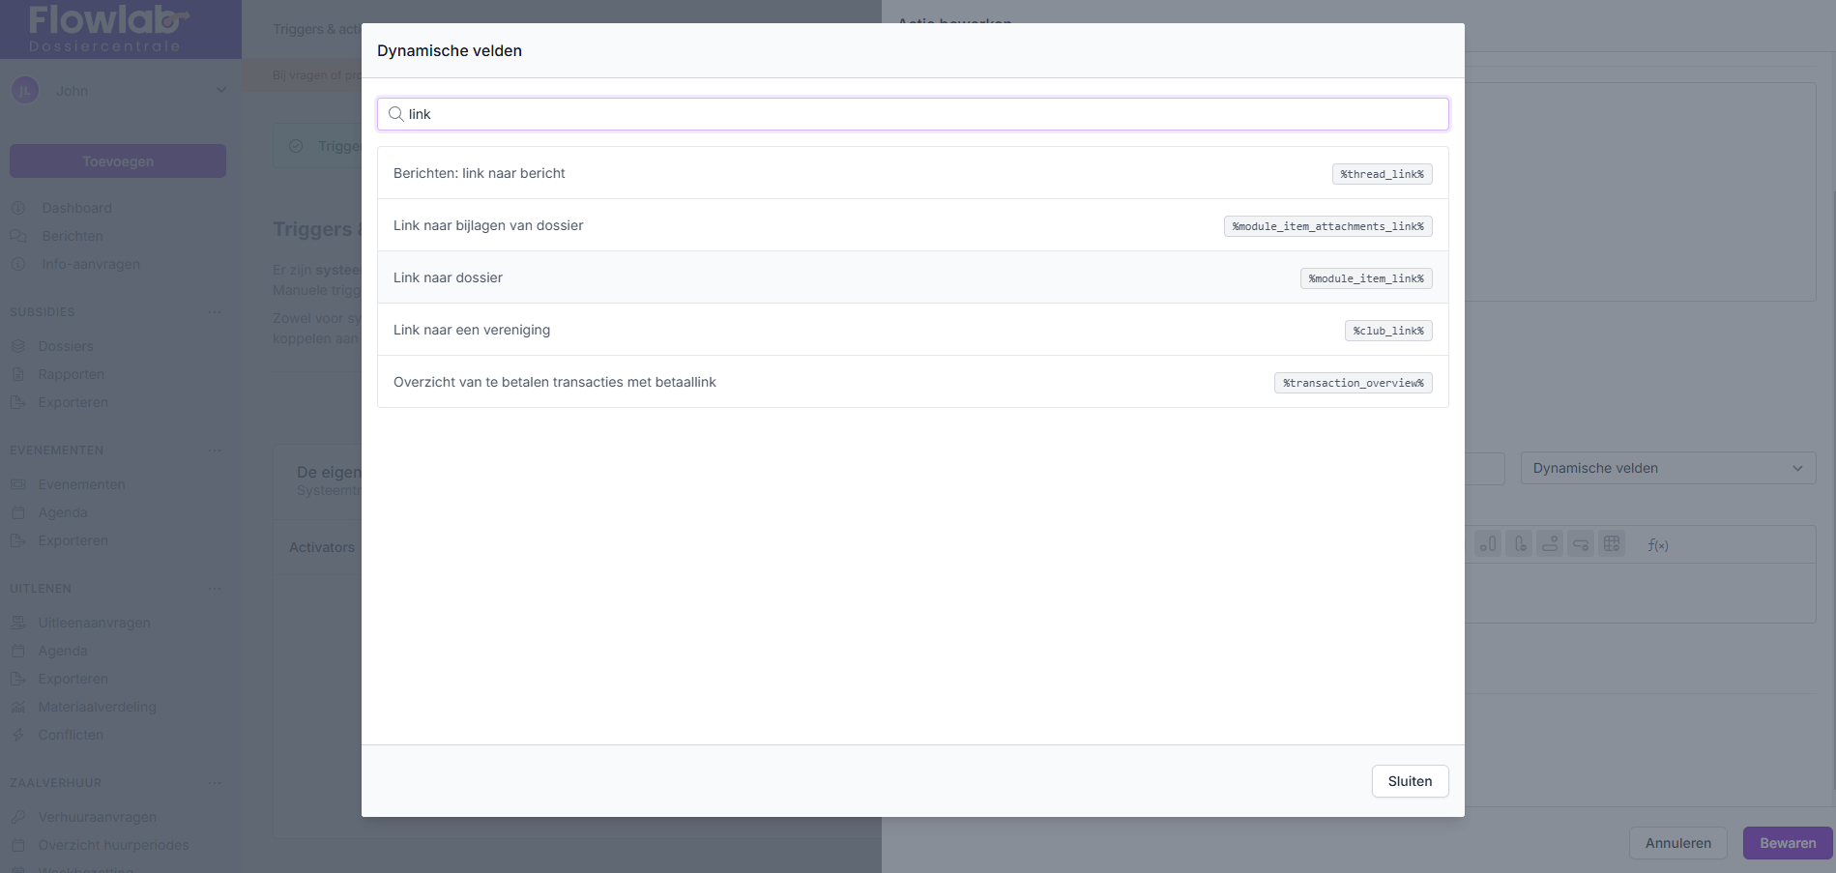
Task: Click the delete row icon in editor toolbar
Action: point(1581,544)
